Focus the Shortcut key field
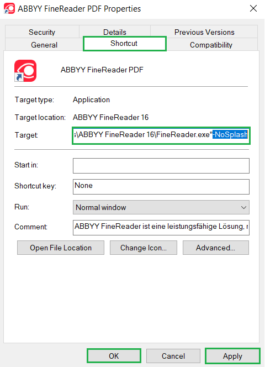265x367 pixels. pyautogui.click(x=161, y=187)
